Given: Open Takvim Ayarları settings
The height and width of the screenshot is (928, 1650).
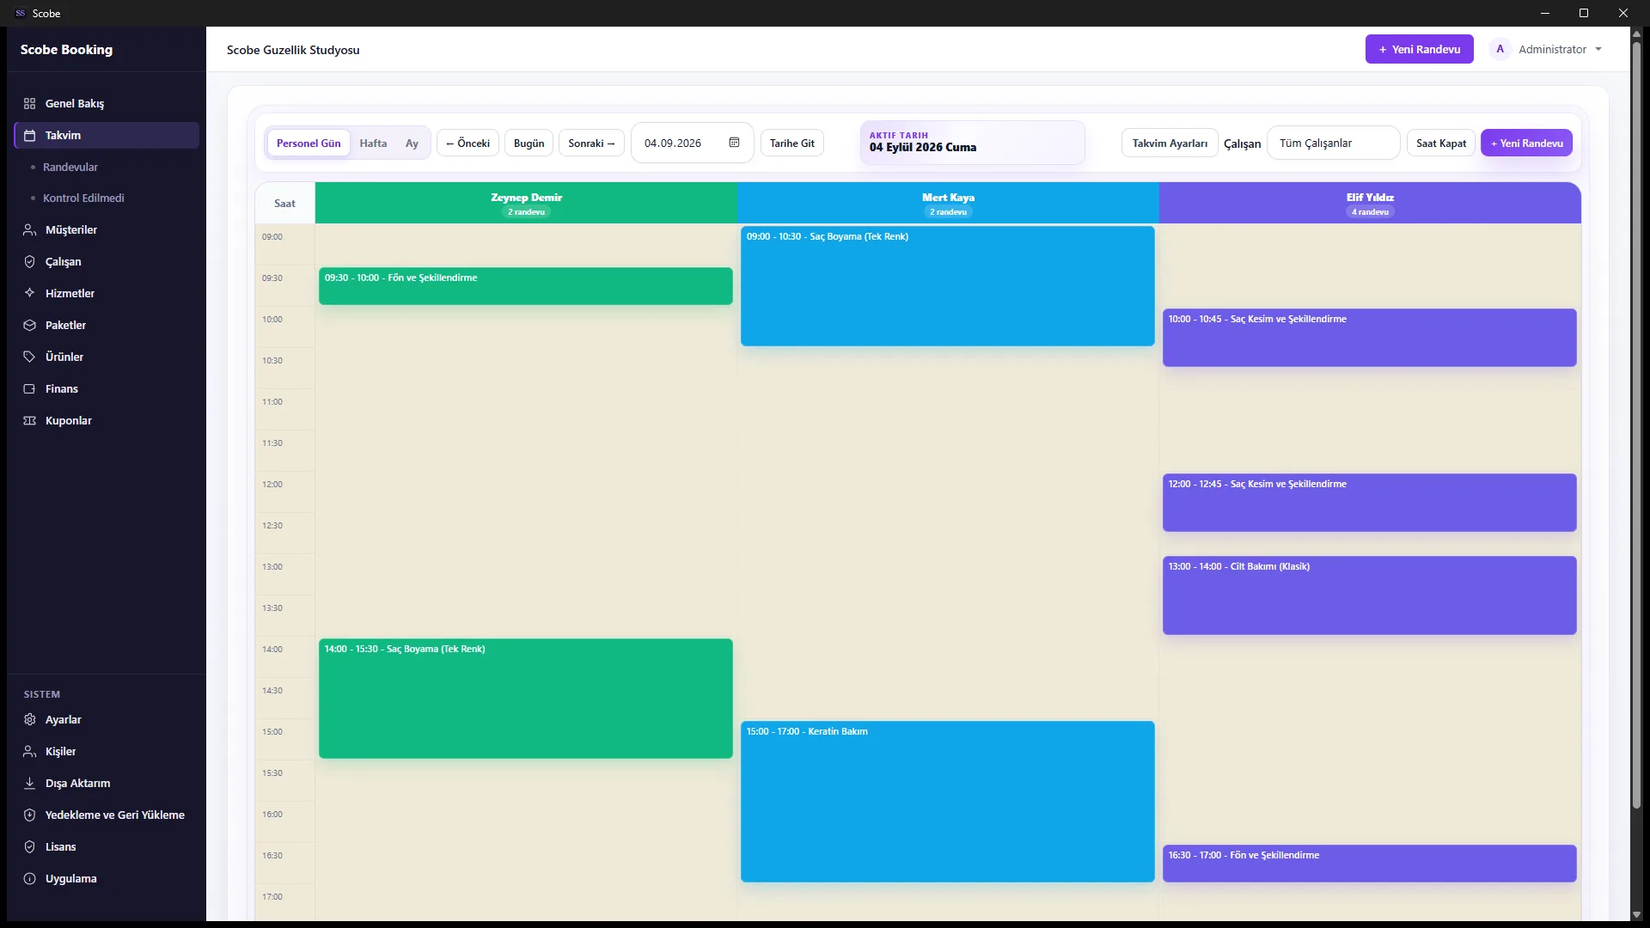Looking at the screenshot, I should (x=1170, y=143).
